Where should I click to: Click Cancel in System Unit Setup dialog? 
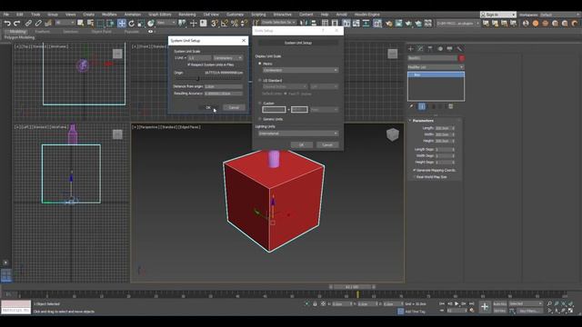pos(234,107)
